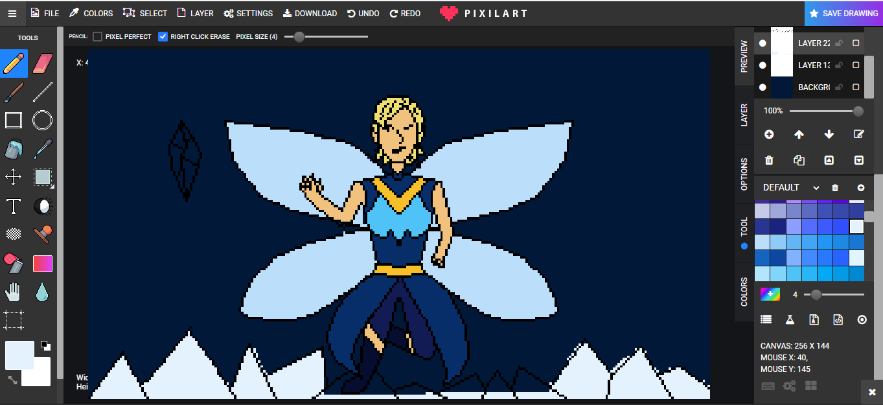Select the Blur droplet tool
The width and height of the screenshot is (883, 405).
click(x=42, y=292)
